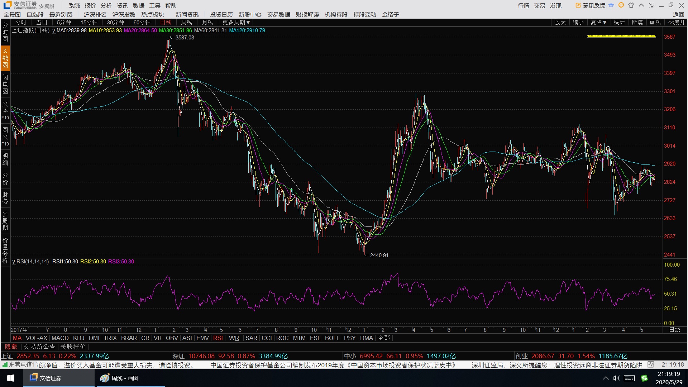Open the 文本F10 sidebar tab
Screen dimensions: 688x387
5,110
